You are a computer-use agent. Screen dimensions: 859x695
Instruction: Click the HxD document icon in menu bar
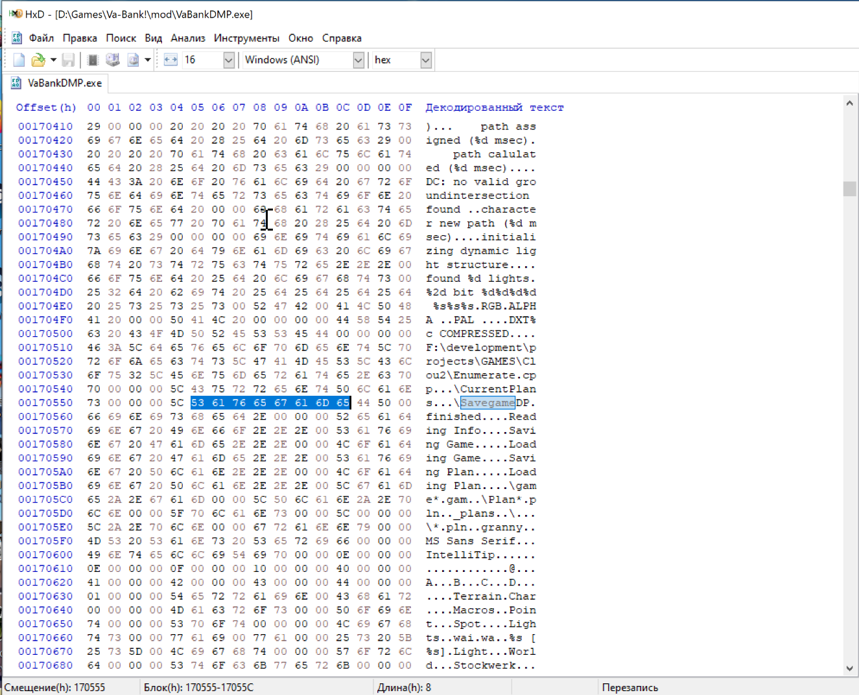point(17,38)
